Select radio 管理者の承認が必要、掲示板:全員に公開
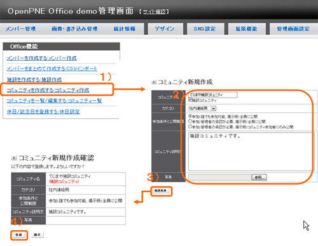Viewport: 318px width, 246px height. pyautogui.click(x=190, y=121)
